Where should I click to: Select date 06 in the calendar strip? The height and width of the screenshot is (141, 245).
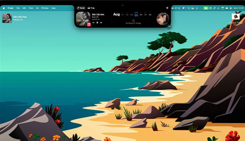(x=141, y=15)
